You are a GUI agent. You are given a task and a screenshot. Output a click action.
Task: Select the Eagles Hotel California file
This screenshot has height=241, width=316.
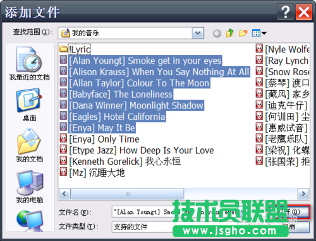(112, 117)
